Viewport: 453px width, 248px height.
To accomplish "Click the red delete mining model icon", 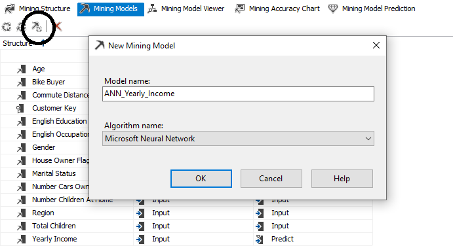I will [x=58, y=27].
